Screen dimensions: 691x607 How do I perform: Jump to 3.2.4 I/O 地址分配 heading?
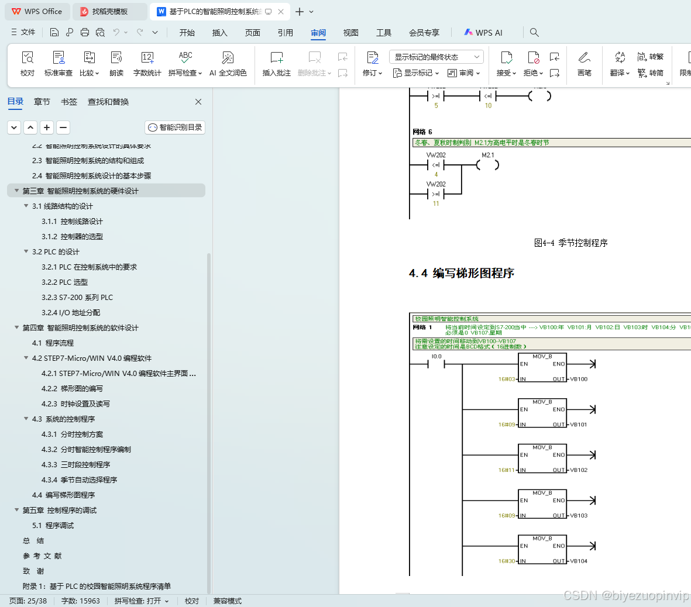71,312
